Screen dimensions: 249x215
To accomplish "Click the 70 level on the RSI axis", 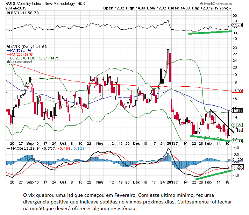I will [x=235, y=21].
